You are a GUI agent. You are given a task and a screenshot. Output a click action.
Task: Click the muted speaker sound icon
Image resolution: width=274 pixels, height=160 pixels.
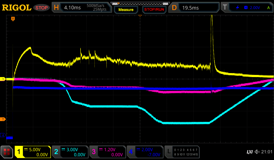257,152
